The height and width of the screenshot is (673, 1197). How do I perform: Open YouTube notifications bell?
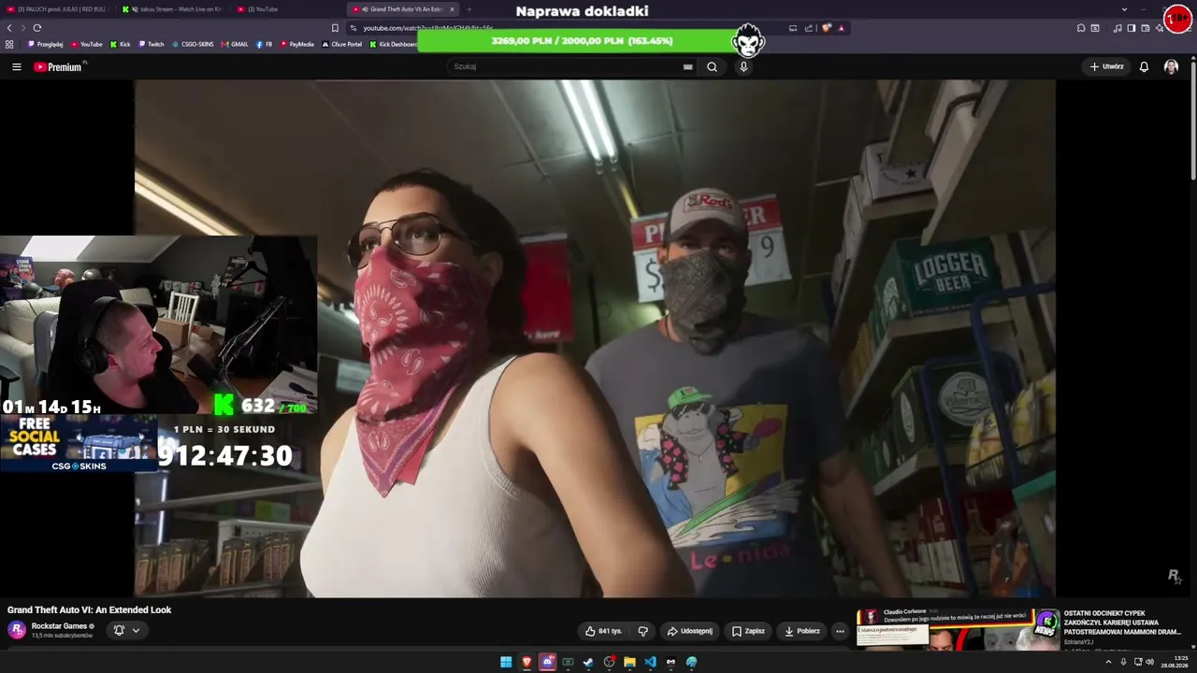1144,66
